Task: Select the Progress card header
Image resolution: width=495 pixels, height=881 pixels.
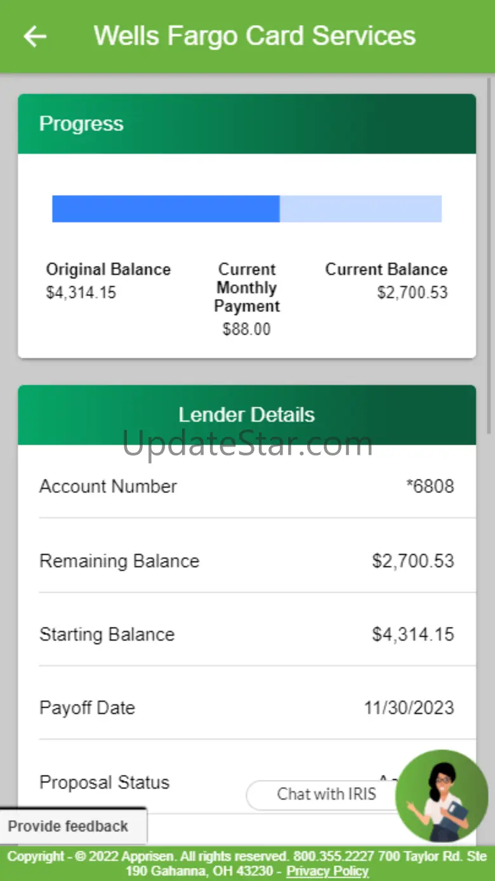Action: [247, 124]
